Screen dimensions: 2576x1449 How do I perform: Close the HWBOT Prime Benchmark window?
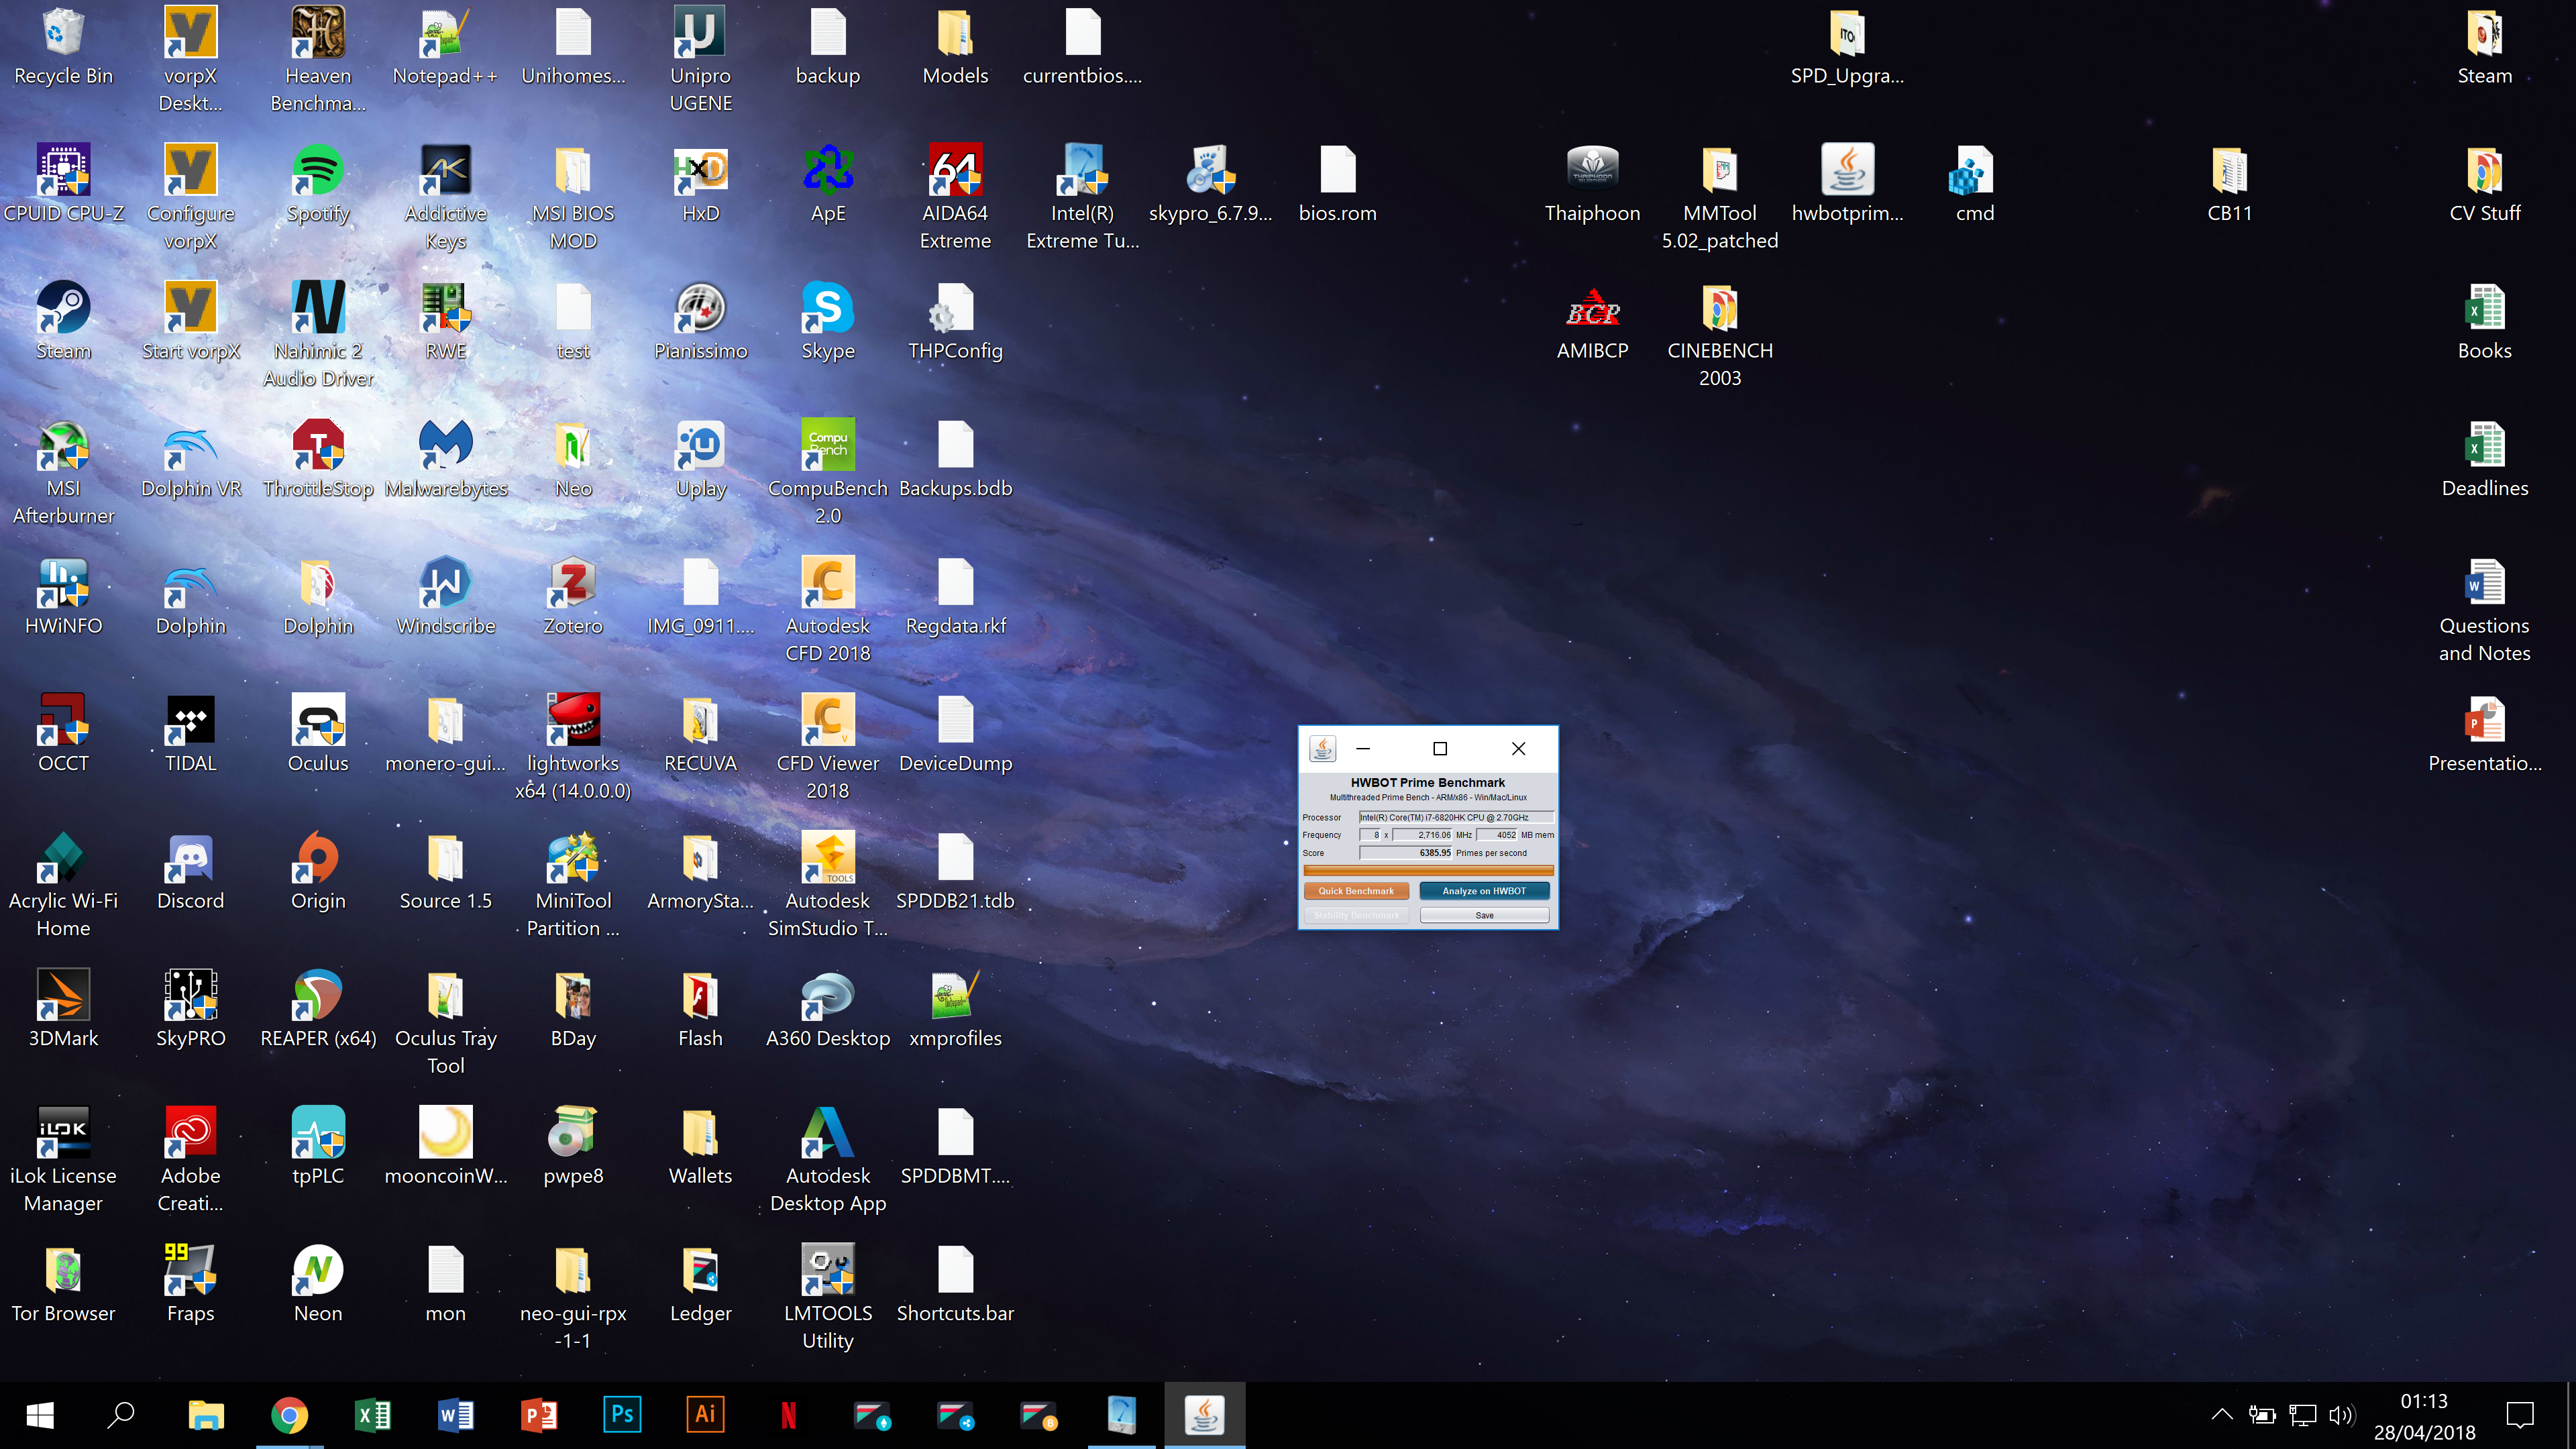(1518, 748)
